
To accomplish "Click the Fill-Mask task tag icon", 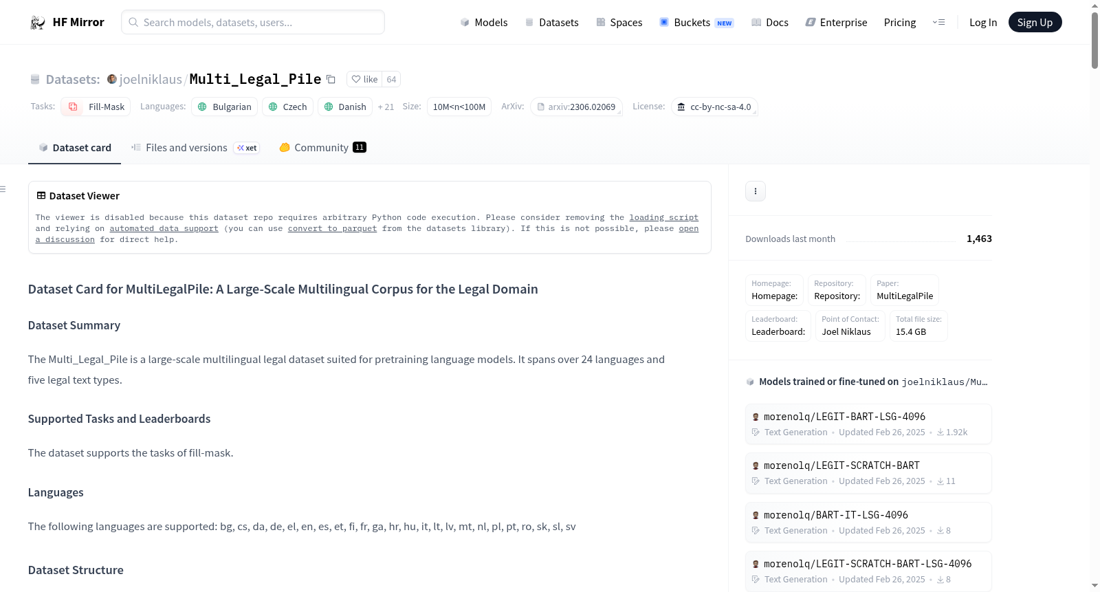I will point(73,107).
